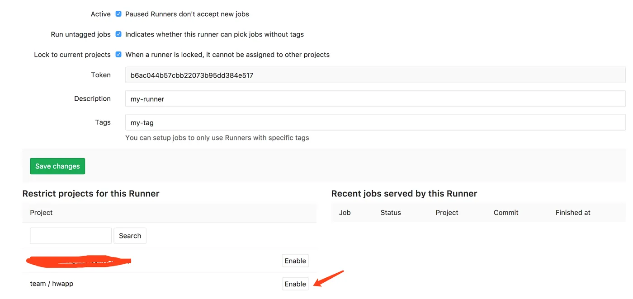
Task: Click the Token field
Action: point(375,75)
